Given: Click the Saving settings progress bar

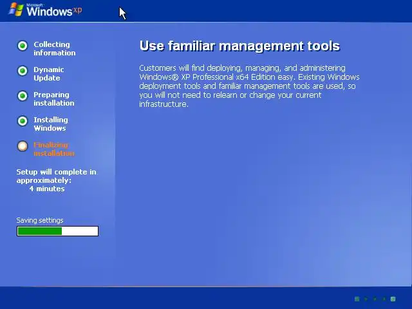Looking at the screenshot, I should coord(57,231).
